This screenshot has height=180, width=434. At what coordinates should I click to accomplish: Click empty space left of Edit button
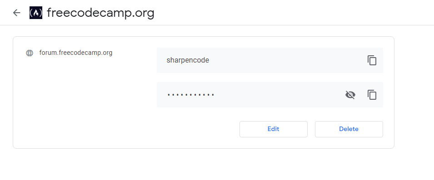click(194, 129)
